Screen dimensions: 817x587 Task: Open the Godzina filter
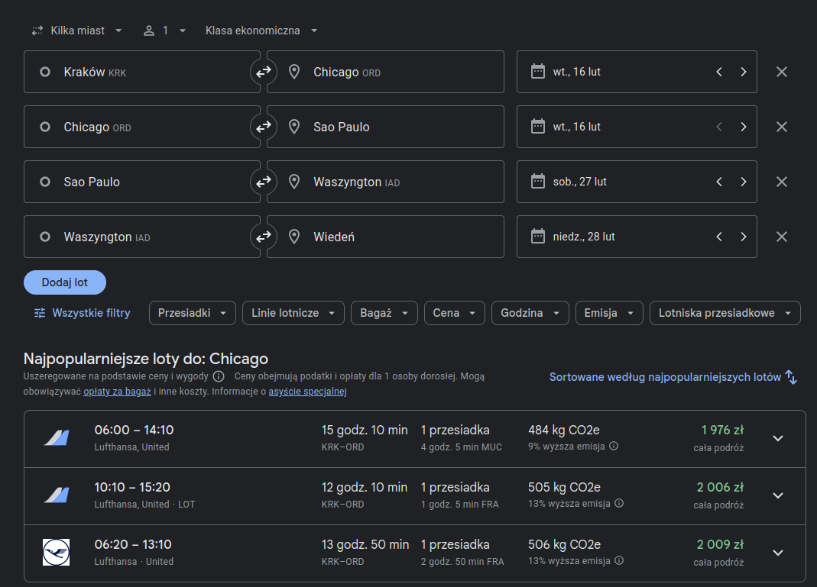pyautogui.click(x=530, y=313)
